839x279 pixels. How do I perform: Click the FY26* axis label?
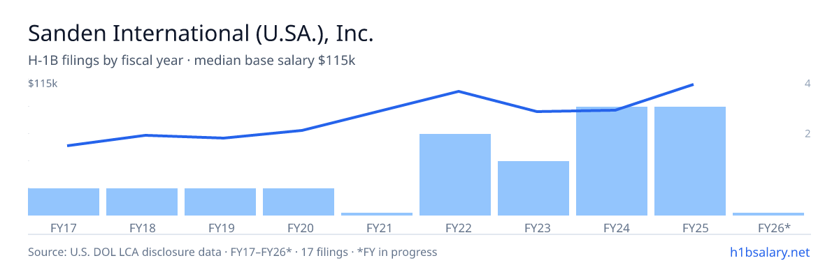pos(774,227)
